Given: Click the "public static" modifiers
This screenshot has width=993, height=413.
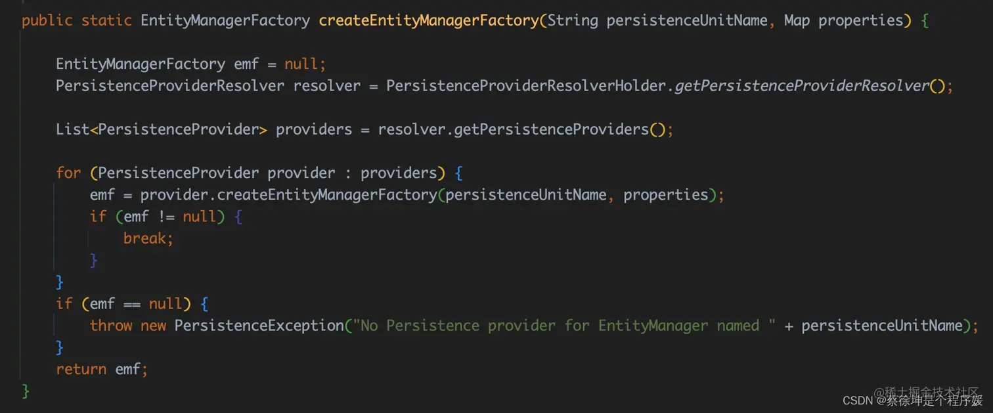Looking at the screenshot, I should click(x=76, y=21).
